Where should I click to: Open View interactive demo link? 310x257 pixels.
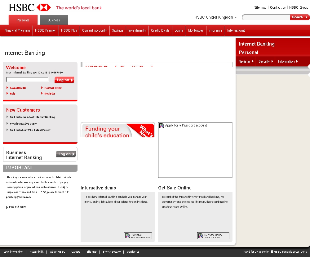[23, 124]
